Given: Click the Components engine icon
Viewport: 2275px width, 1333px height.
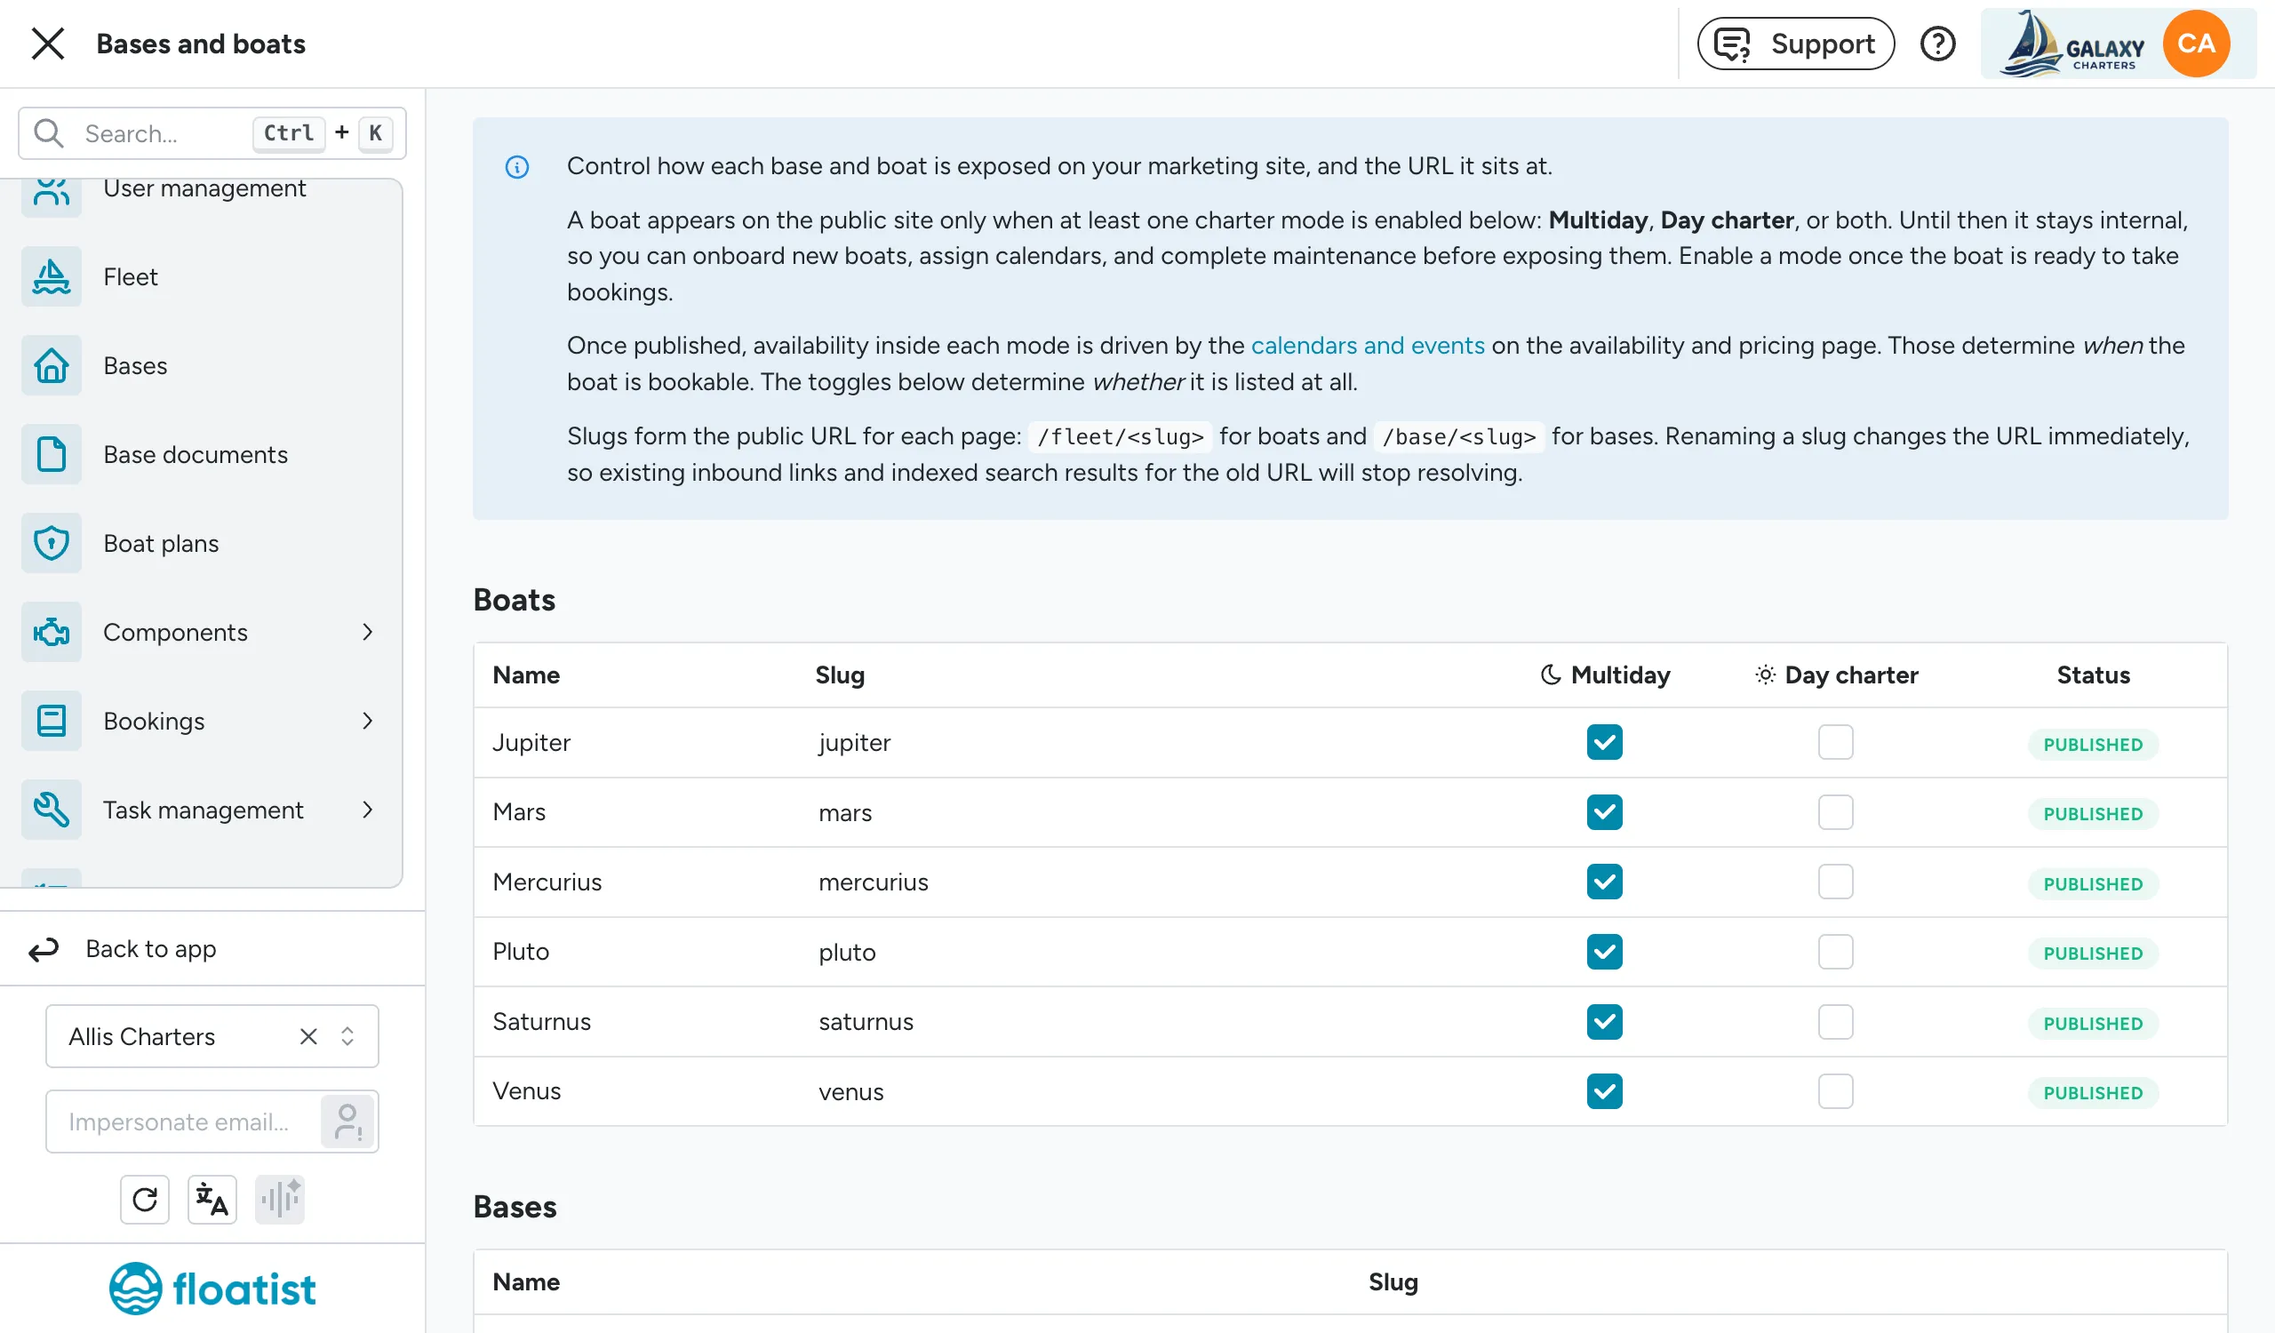Looking at the screenshot, I should [x=52, y=632].
